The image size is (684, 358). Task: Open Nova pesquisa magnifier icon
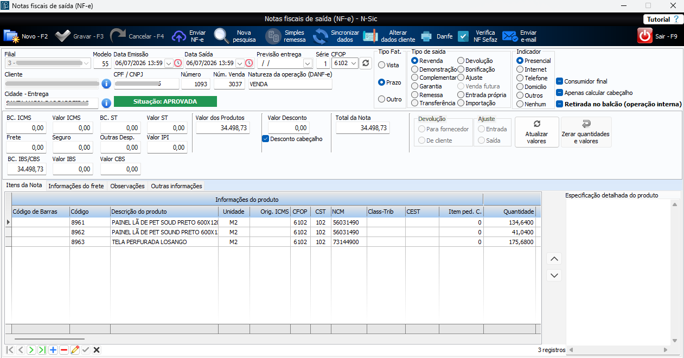[221, 36]
